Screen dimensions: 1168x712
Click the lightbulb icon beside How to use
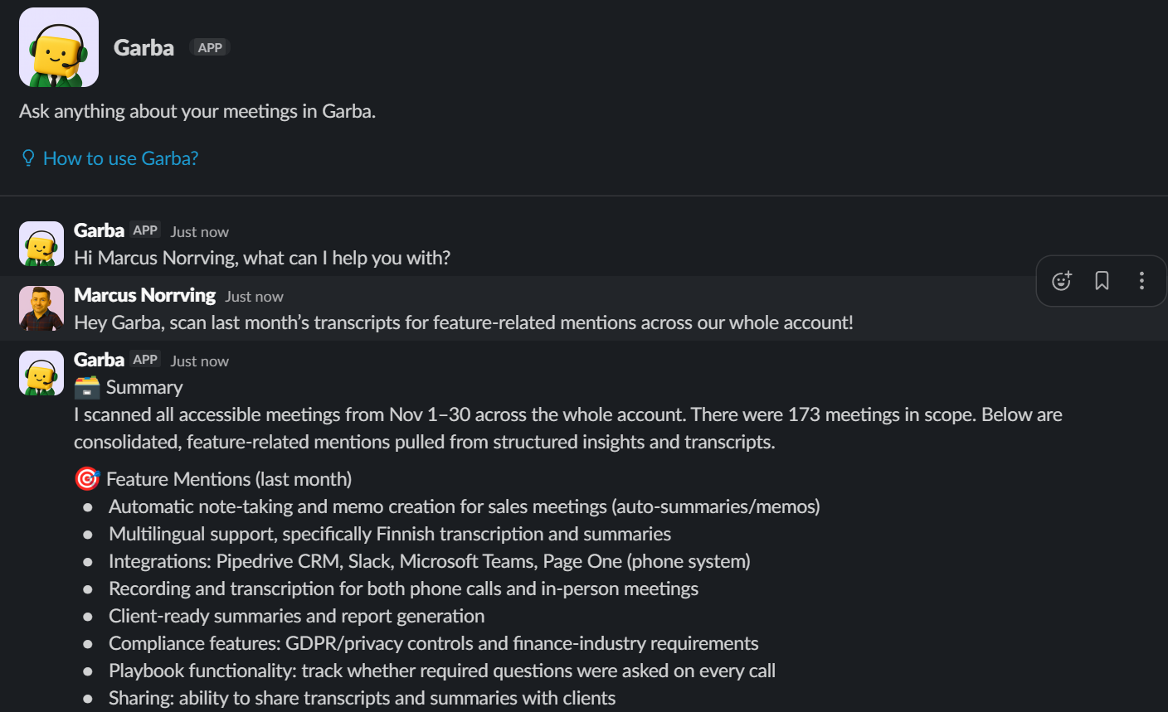coord(28,158)
